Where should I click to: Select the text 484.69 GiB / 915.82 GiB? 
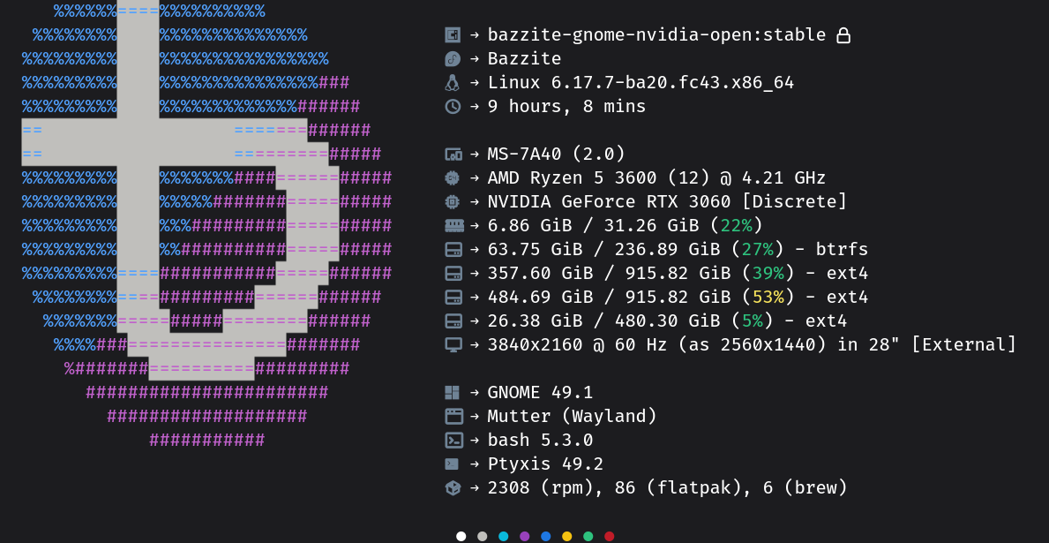(610, 298)
